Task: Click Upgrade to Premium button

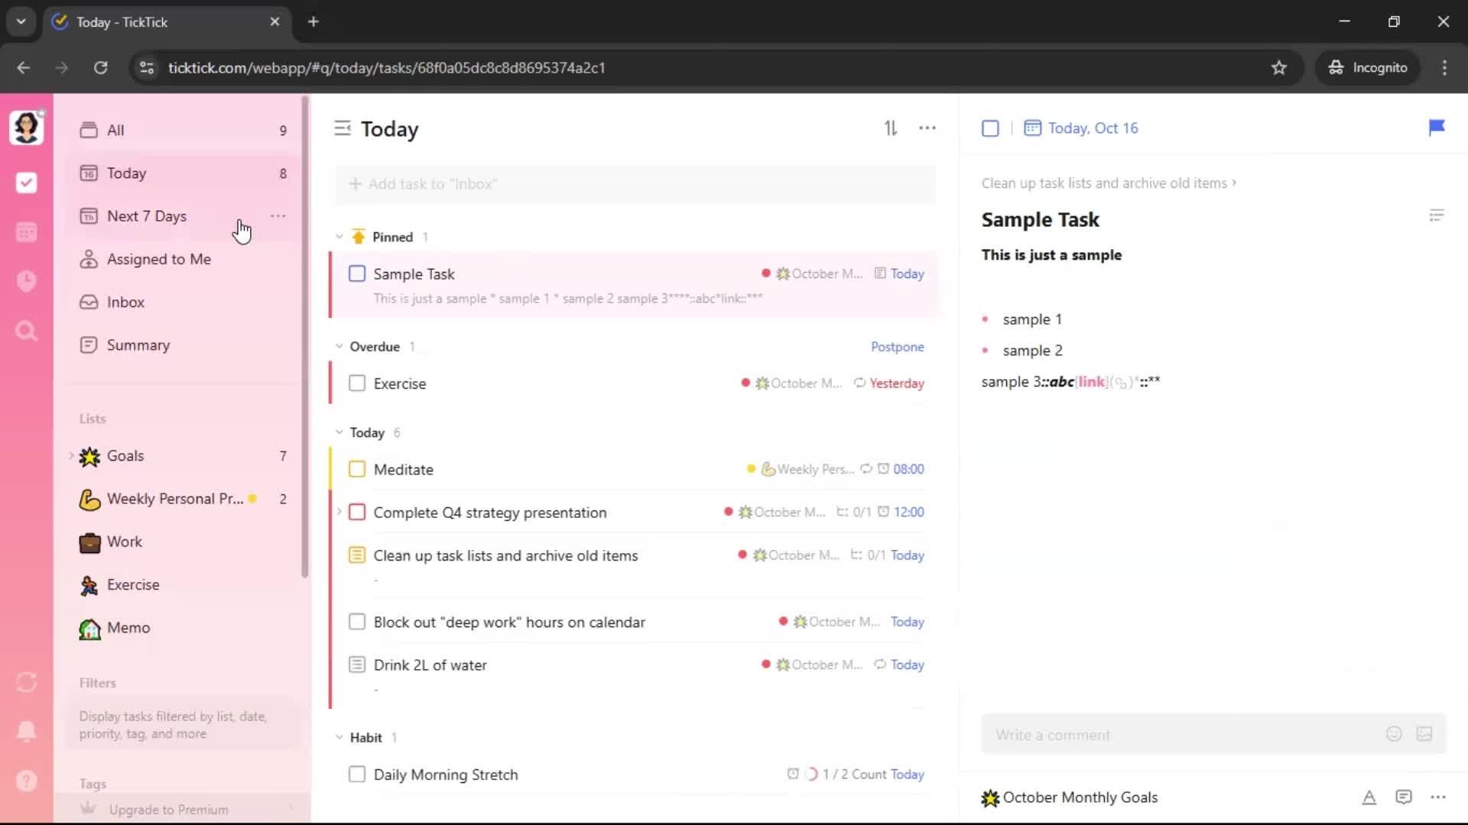Action: point(168,810)
